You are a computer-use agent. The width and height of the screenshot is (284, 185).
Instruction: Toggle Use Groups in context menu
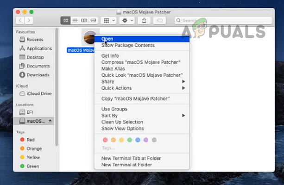point(142,109)
